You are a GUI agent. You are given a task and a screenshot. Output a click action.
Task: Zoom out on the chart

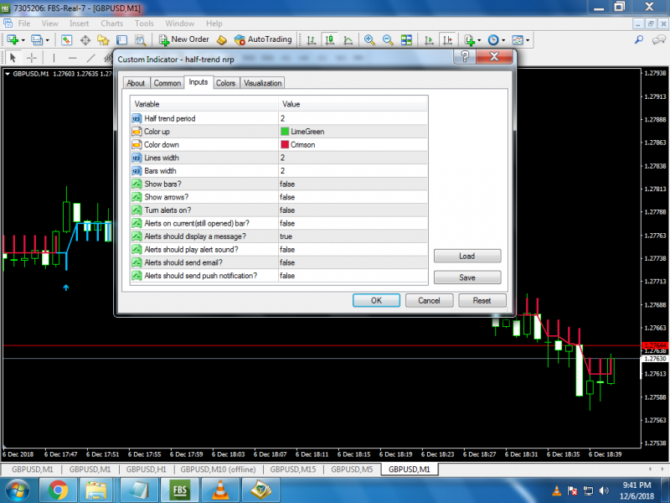(388, 40)
